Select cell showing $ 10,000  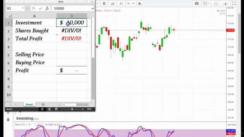72,23
